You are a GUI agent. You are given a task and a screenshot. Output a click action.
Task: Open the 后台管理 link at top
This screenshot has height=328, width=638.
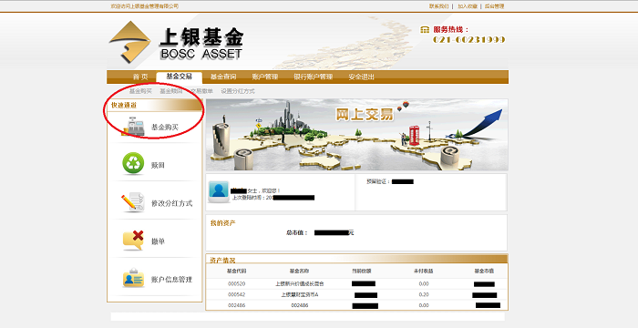pyautogui.click(x=494, y=6)
